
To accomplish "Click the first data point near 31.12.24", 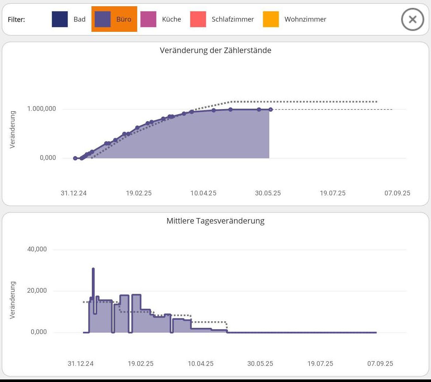I will [75, 158].
